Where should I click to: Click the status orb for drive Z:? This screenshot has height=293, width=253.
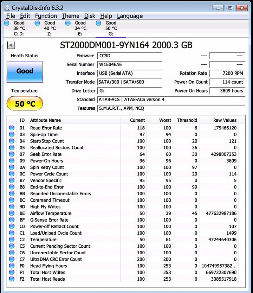[x=37, y=23]
